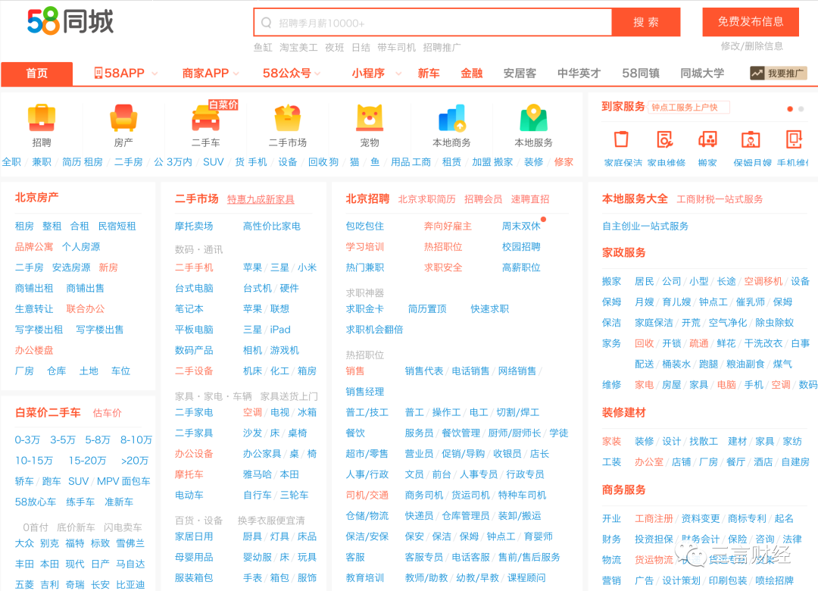Open the 二手车 car icon

[205, 117]
